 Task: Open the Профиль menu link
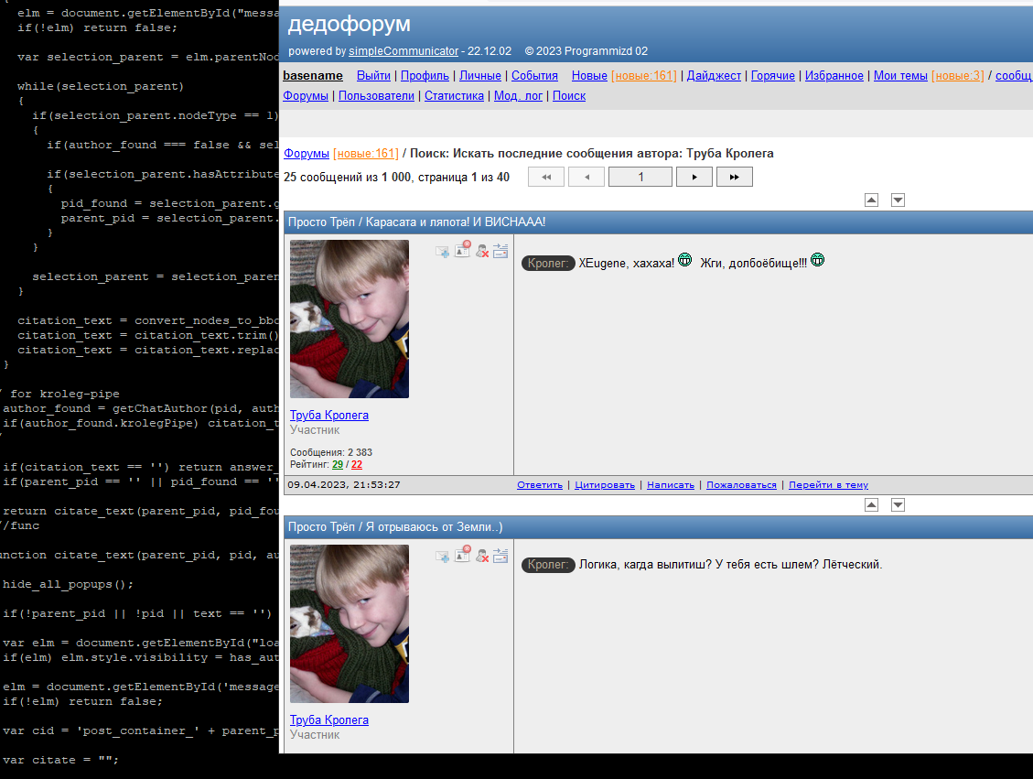pyautogui.click(x=425, y=76)
